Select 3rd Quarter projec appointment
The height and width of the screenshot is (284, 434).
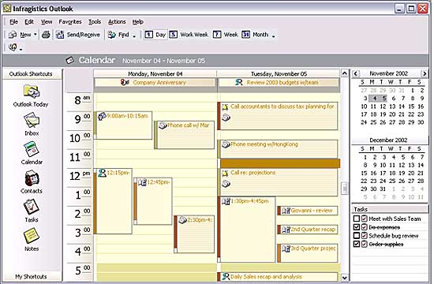coord(308,252)
